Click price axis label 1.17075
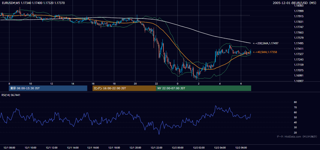320x150 pixels. click(298, 70)
